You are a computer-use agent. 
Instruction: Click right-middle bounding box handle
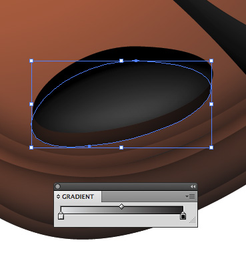pos(211,104)
